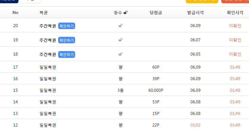Click the No column header

point(16,12)
